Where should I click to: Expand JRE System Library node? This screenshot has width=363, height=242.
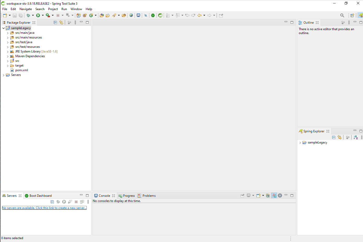[x=8, y=52]
